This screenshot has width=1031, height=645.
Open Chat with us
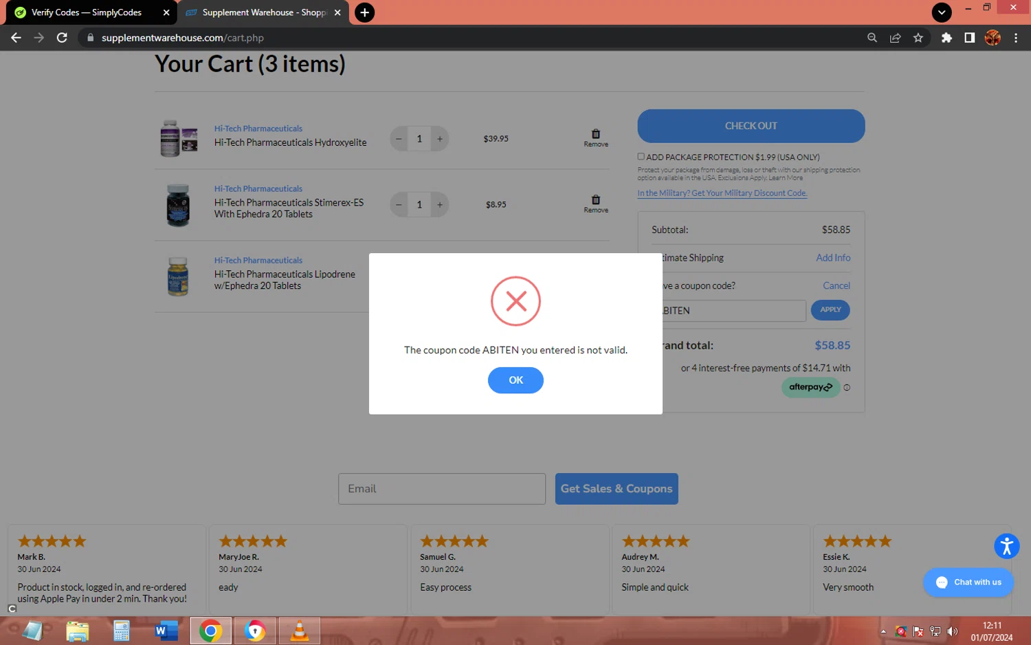click(x=968, y=582)
